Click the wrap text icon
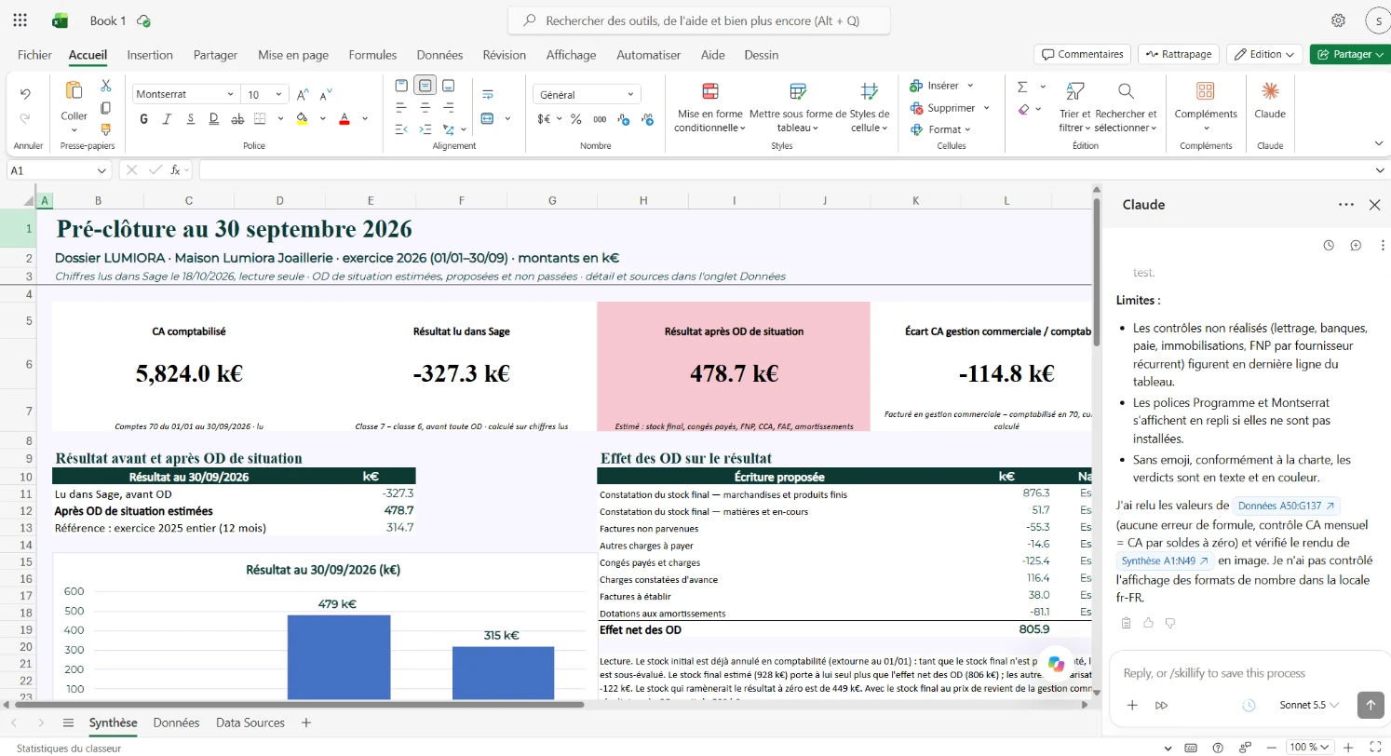This screenshot has height=756, width=1391. coord(487,94)
